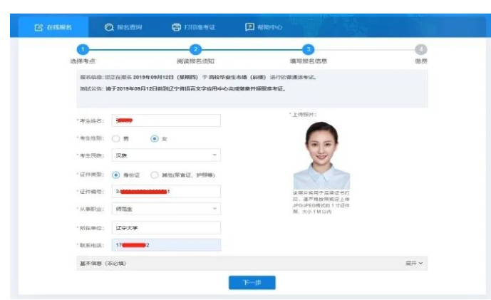Click the 打印准考证 printer icon

click(177, 27)
